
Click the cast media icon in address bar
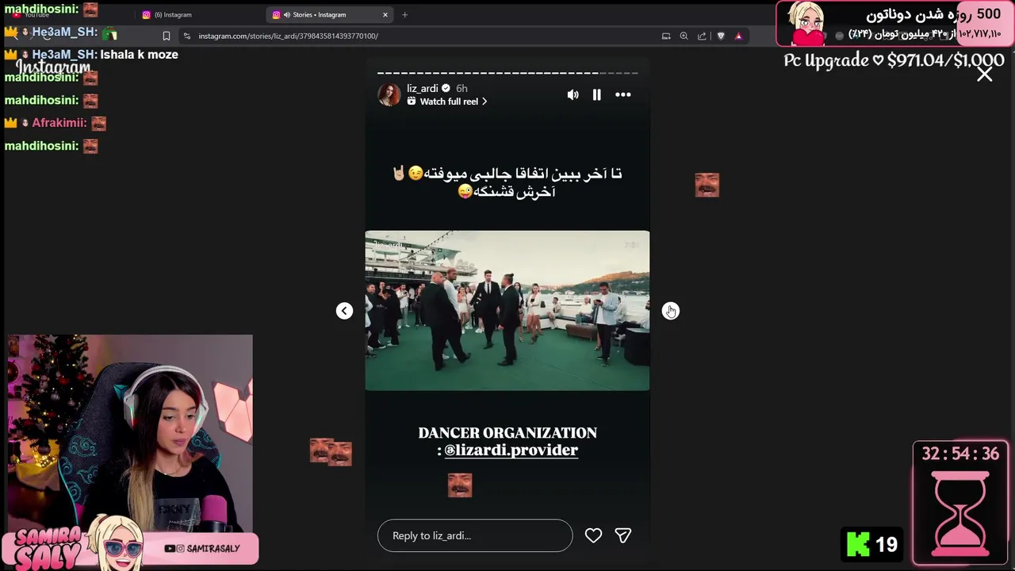click(x=666, y=36)
